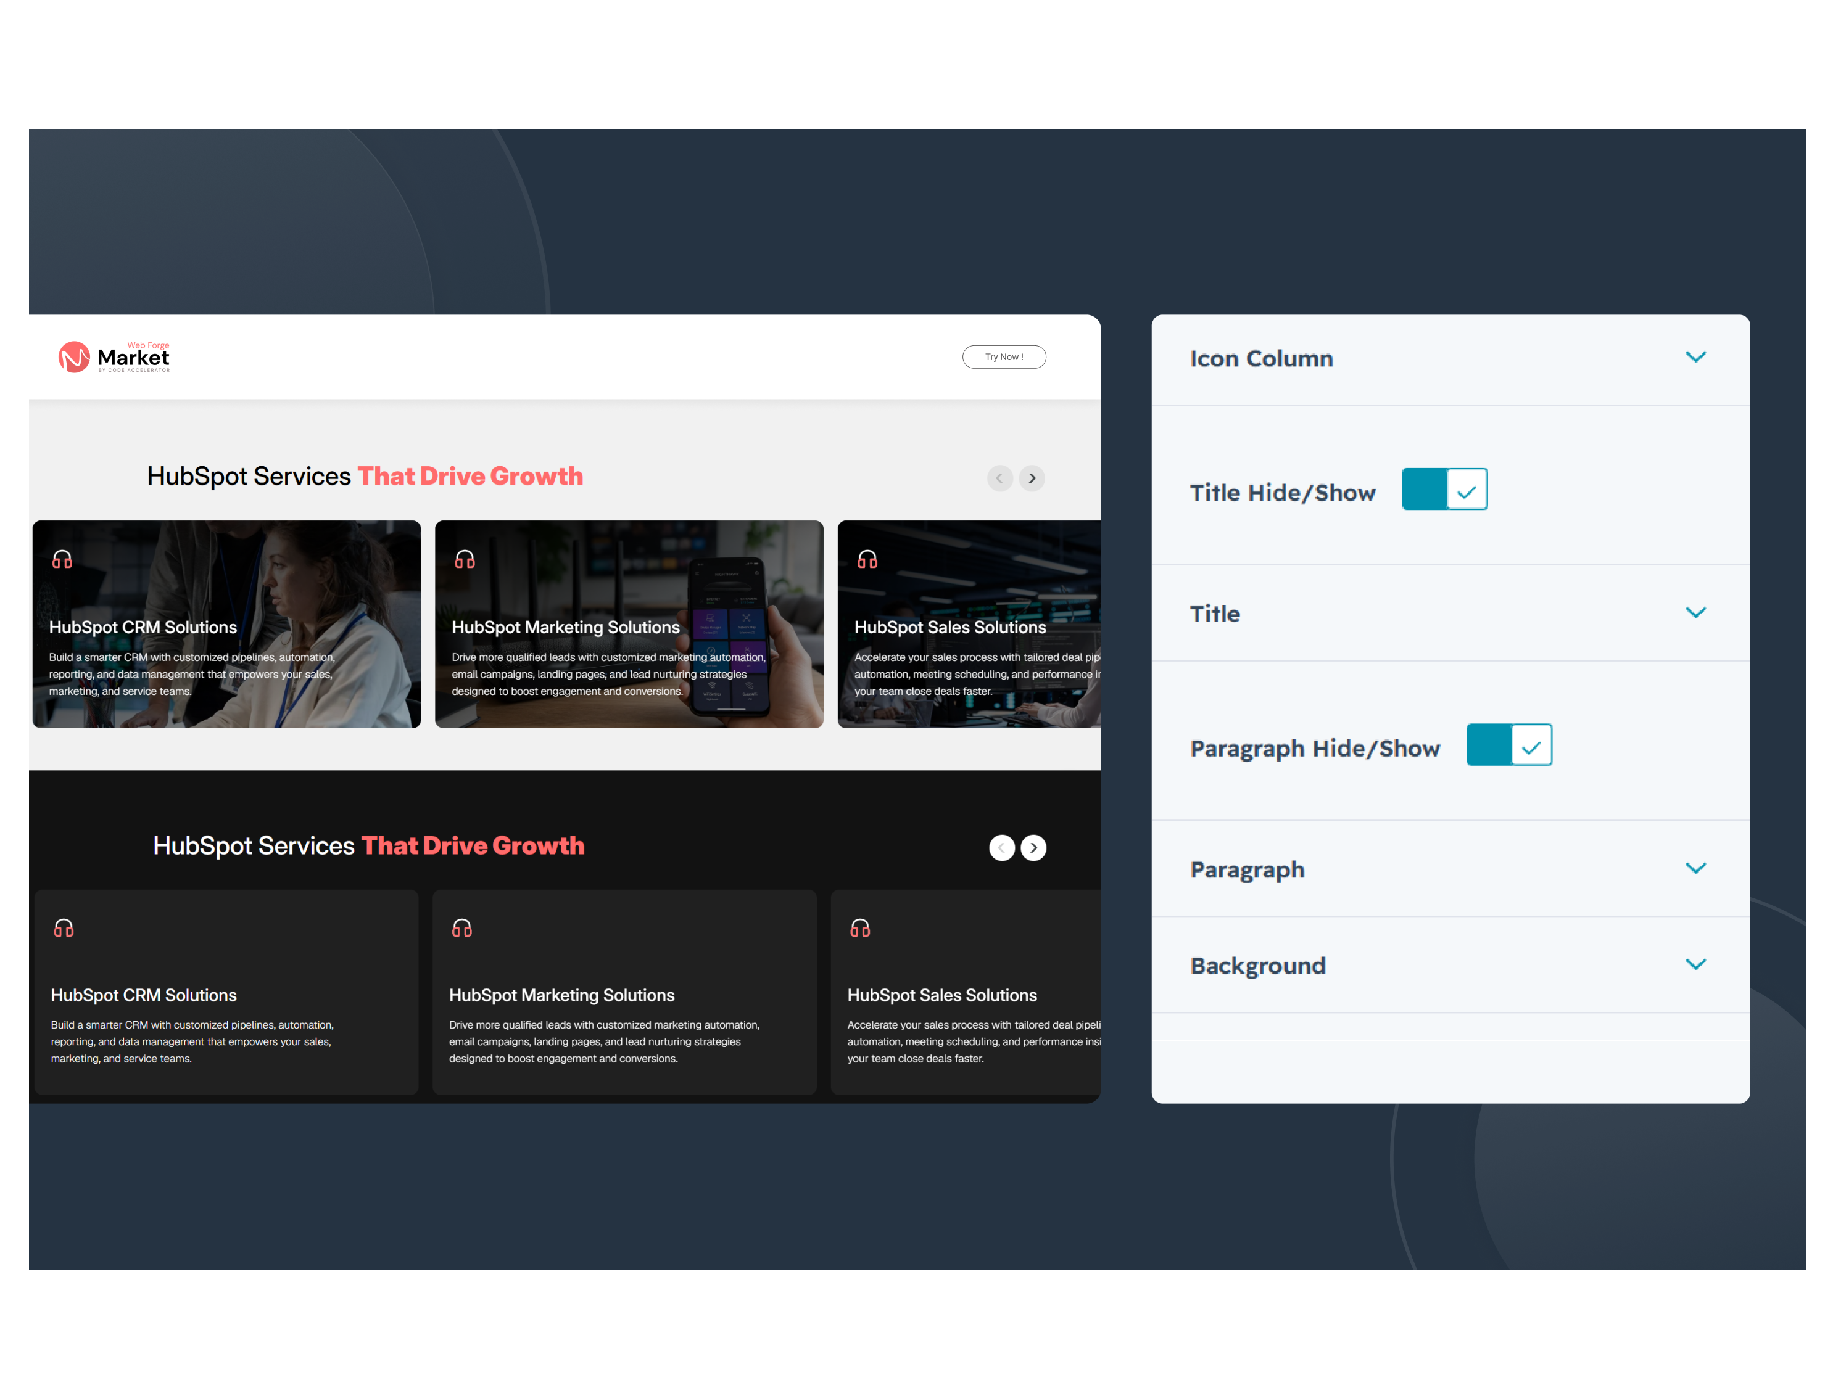Click dark Marketing card description paragraph
The image size is (1841, 1380).
point(604,1041)
